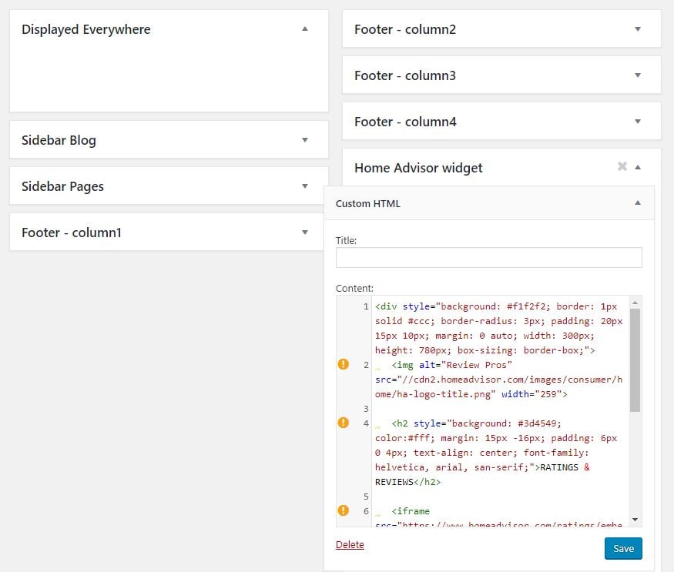Click line number 1 in code editor
The height and width of the screenshot is (572, 674).
click(x=366, y=306)
